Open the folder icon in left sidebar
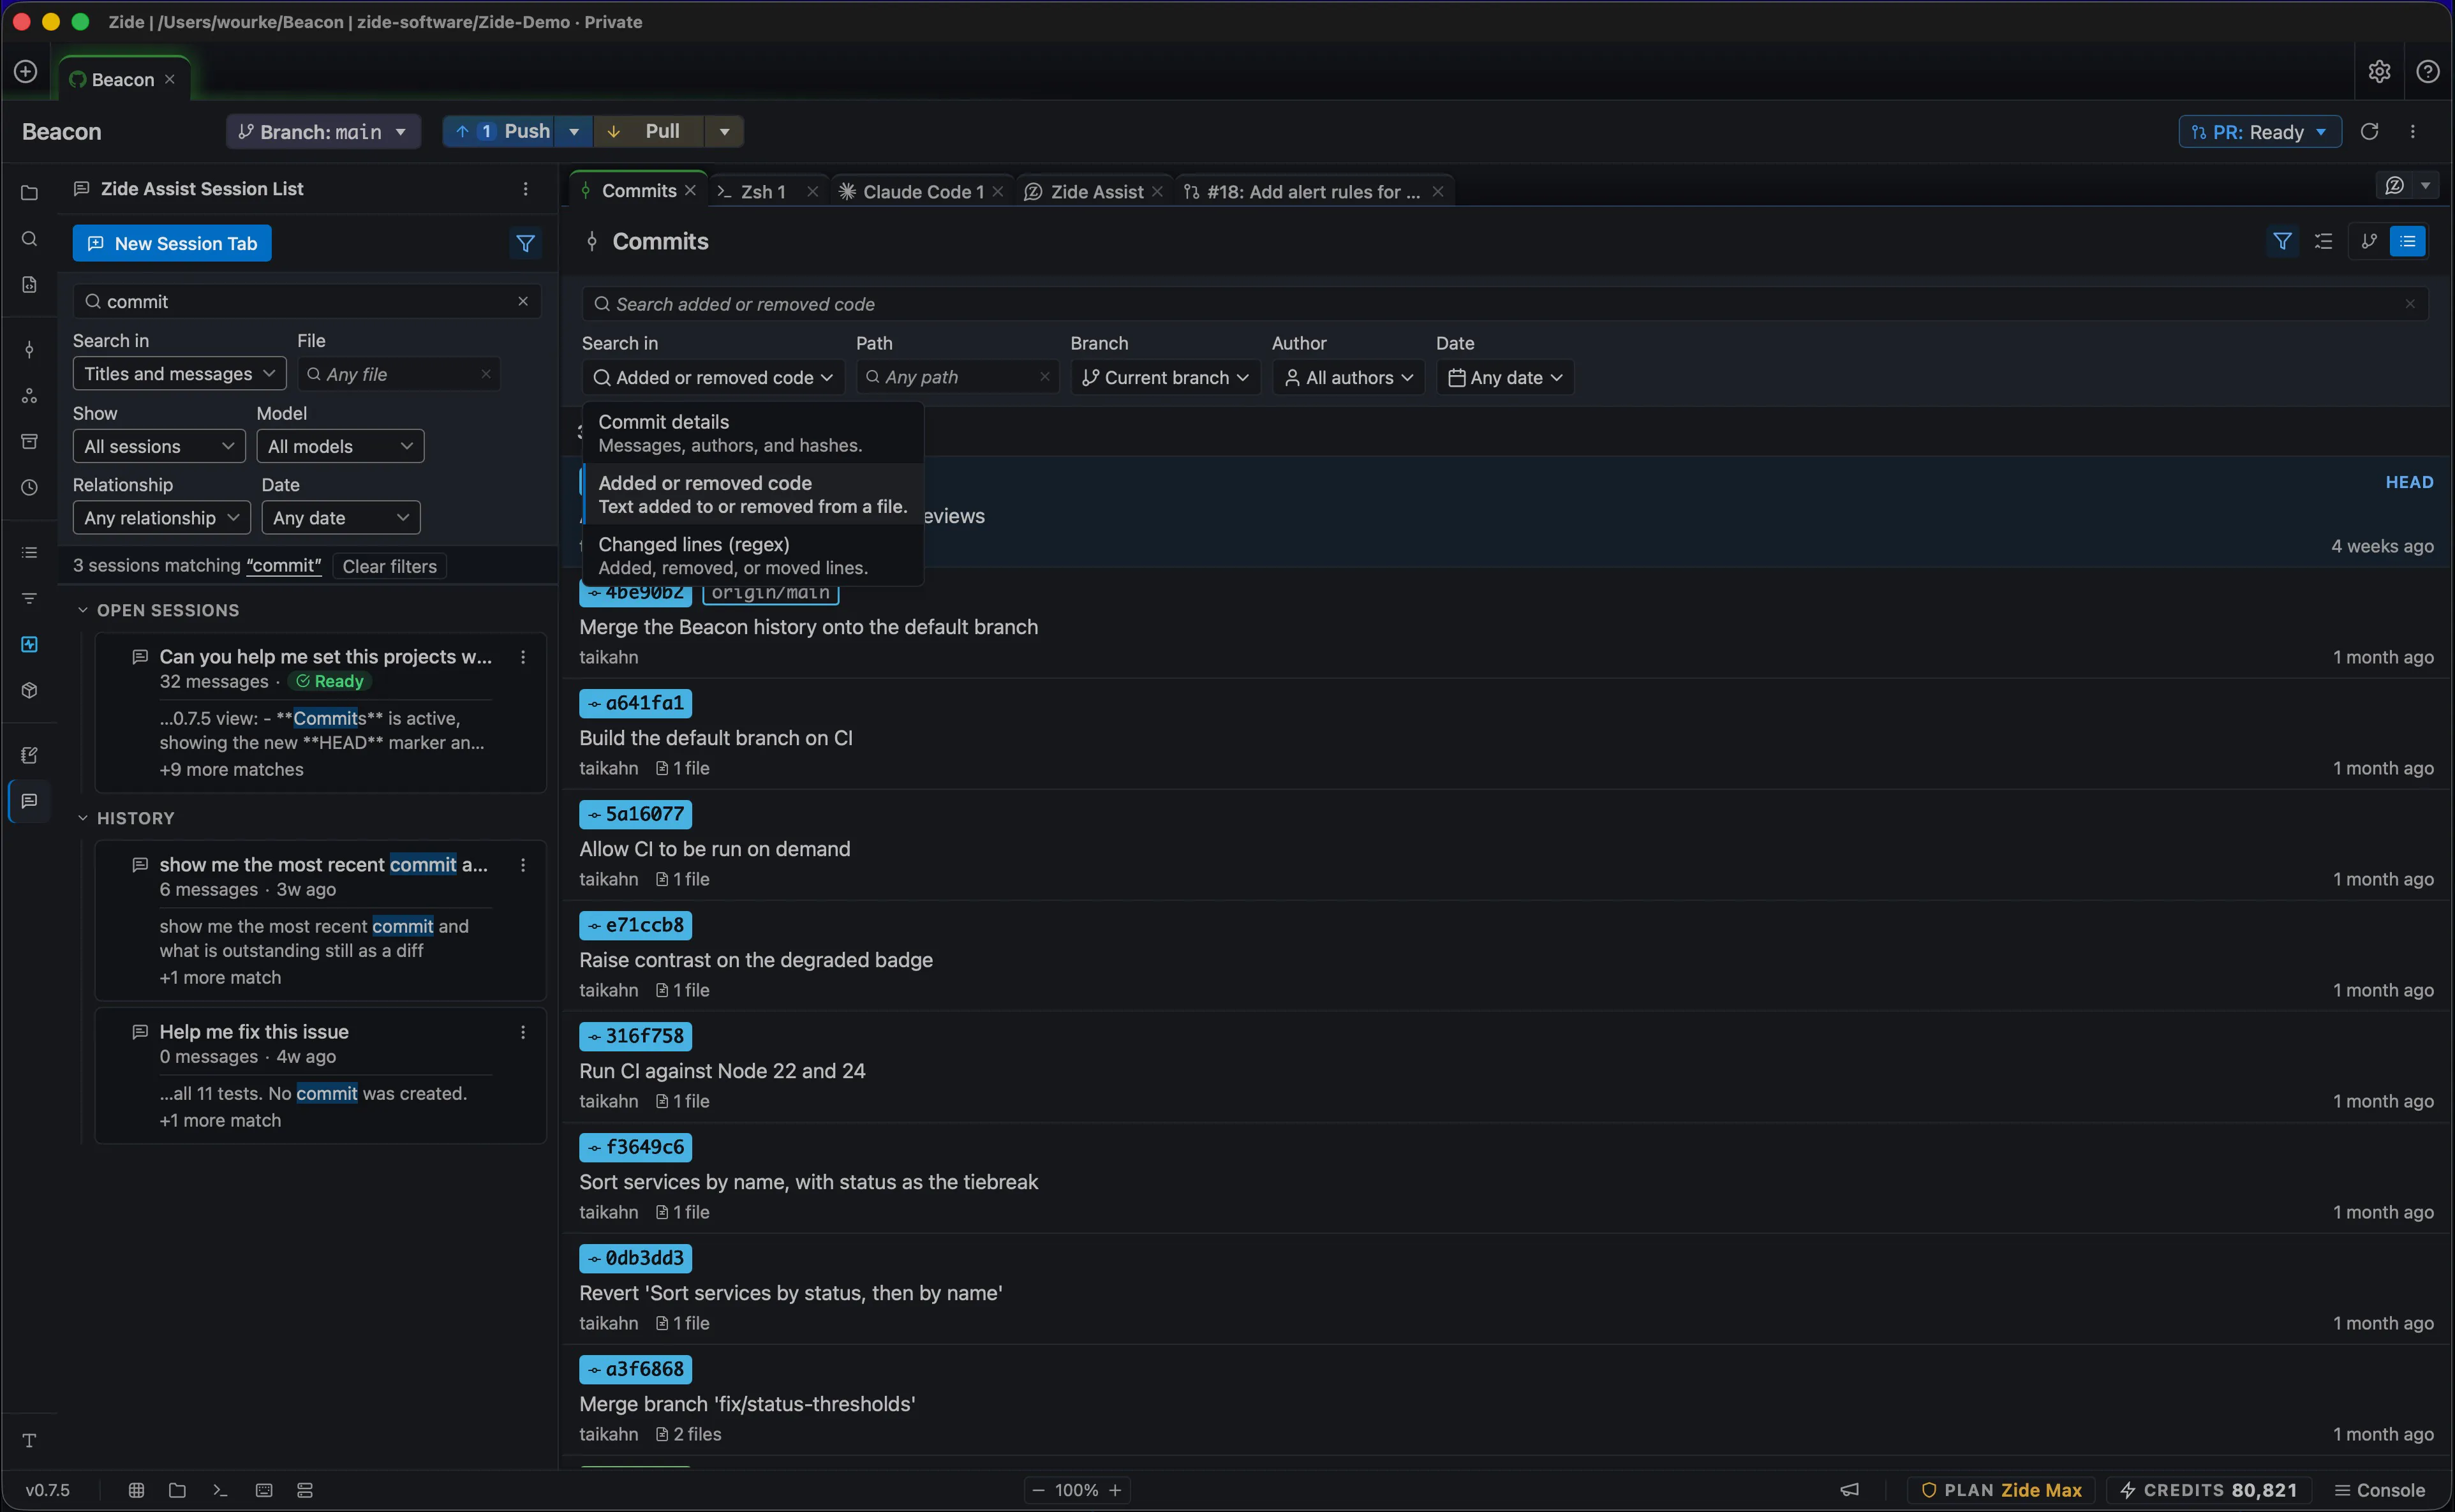Image resolution: width=2455 pixels, height=1512 pixels. click(29, 193)
